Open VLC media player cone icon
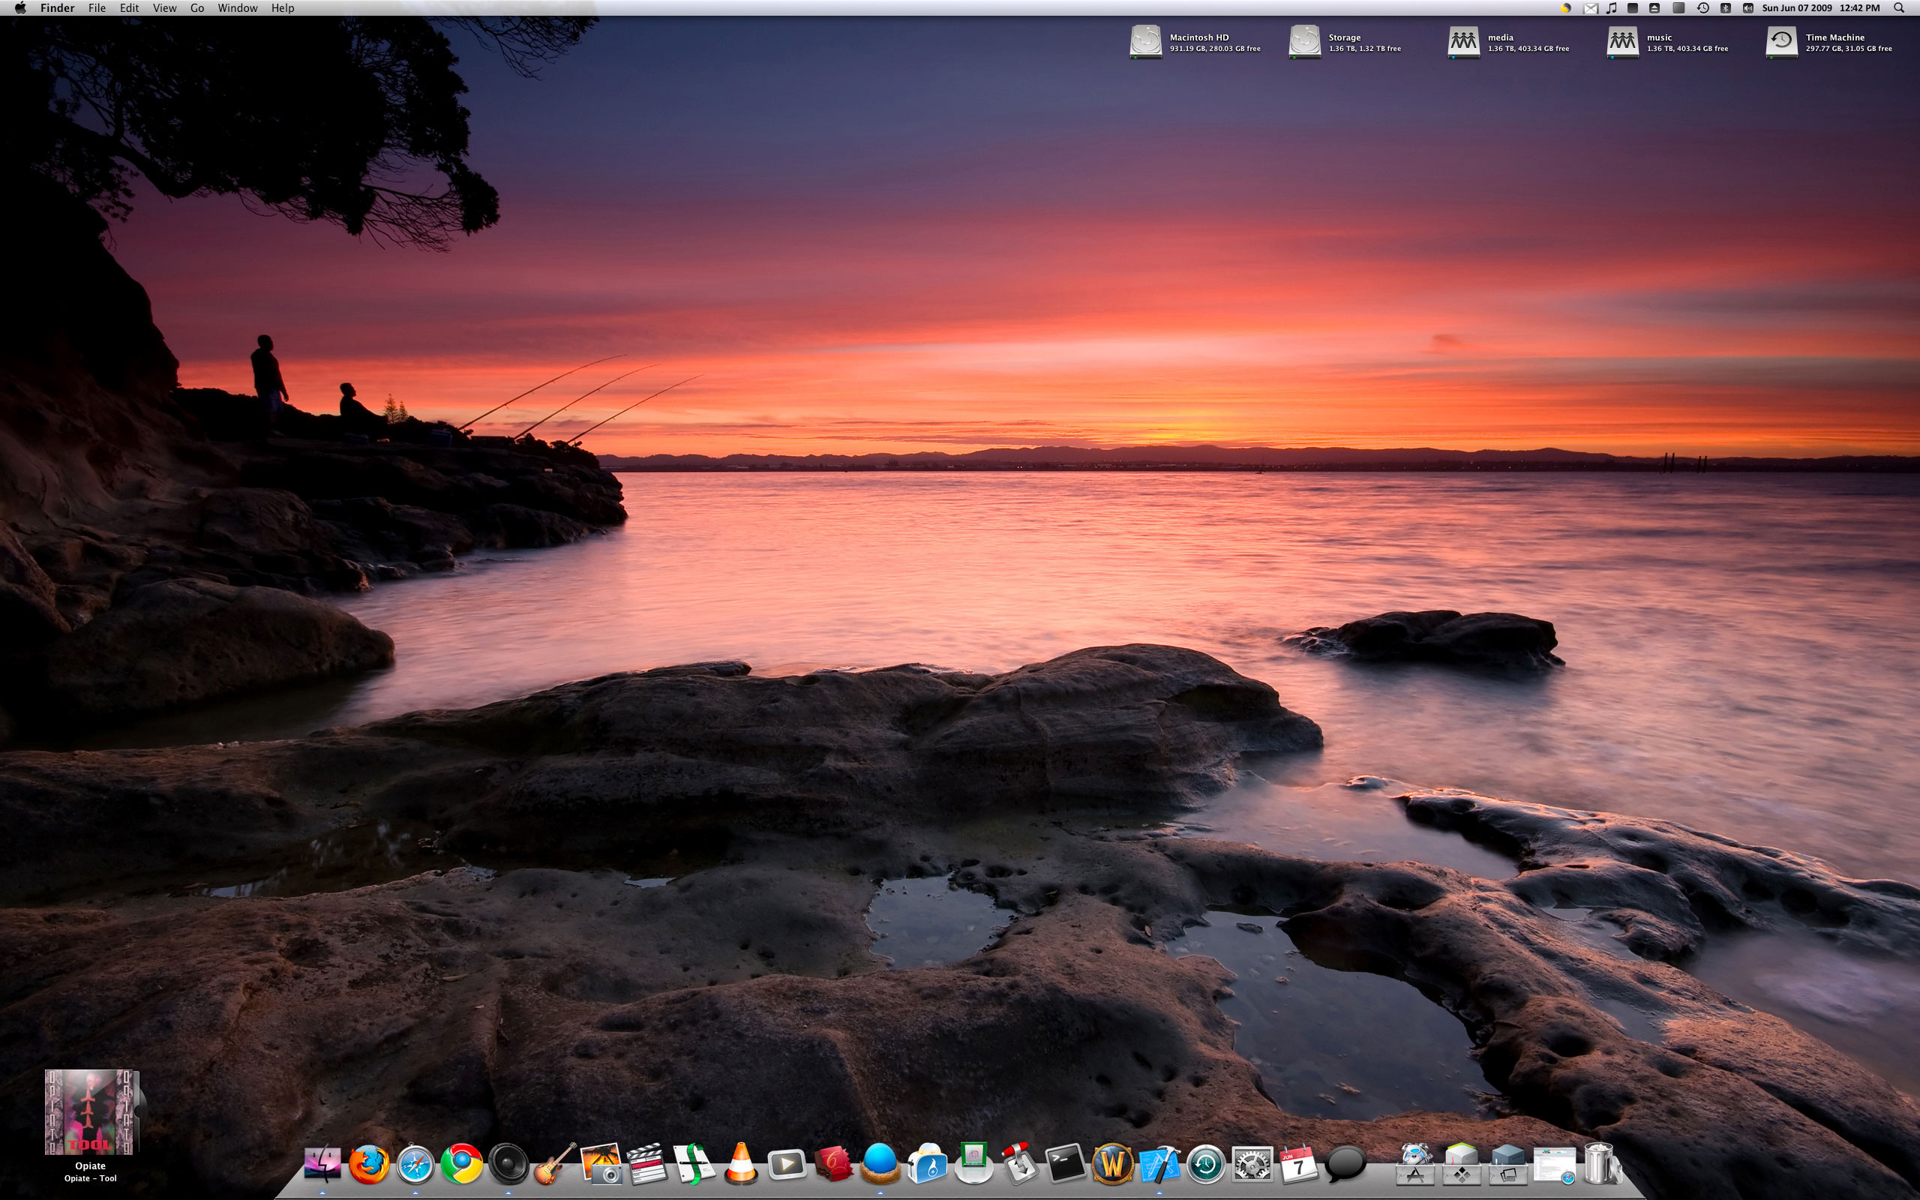The height and width of the screenshot is (1200, 1920). pyautogui.click(x=740, y=1164)
